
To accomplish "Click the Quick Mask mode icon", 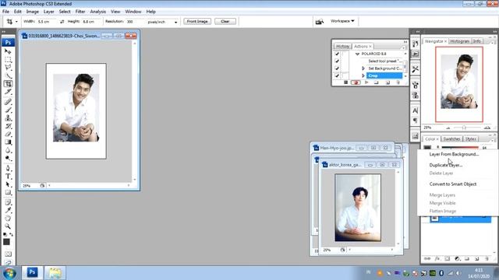I will coord(8,254).
